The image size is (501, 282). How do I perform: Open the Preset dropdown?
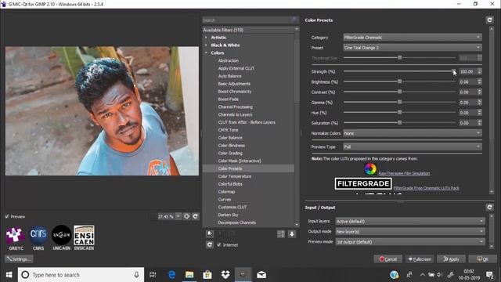[x=413, y=48]
